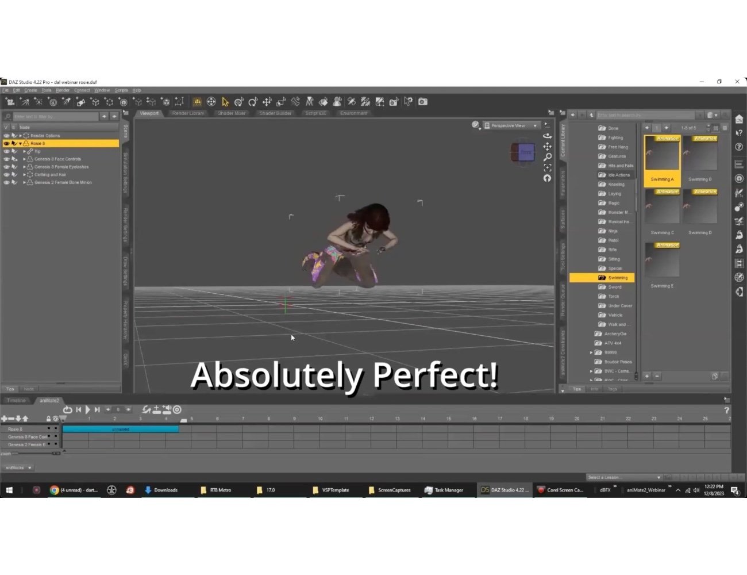The image size is (747, 575).
Task: Activate the Rotate tool in the top toolbar
Action: [x=253, y=102]
